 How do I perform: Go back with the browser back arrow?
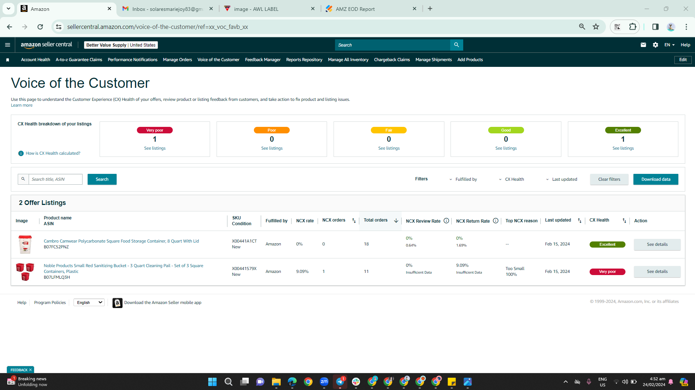tap(9, 27)
